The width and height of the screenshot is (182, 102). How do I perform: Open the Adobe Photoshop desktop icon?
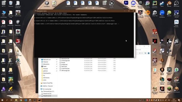pos(176,24)
